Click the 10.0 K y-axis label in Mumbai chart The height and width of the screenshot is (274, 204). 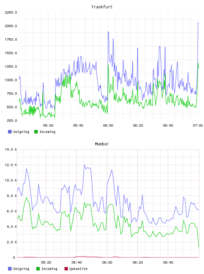[11, 180]
